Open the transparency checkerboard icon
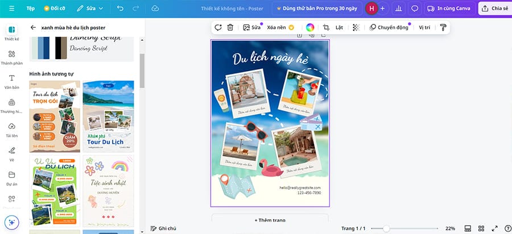The image size is (512, 234). point(356,28)
